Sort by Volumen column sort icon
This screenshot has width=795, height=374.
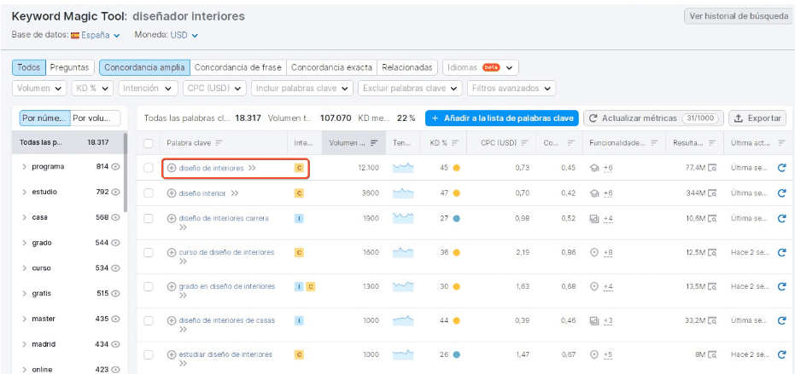[374, 143]
